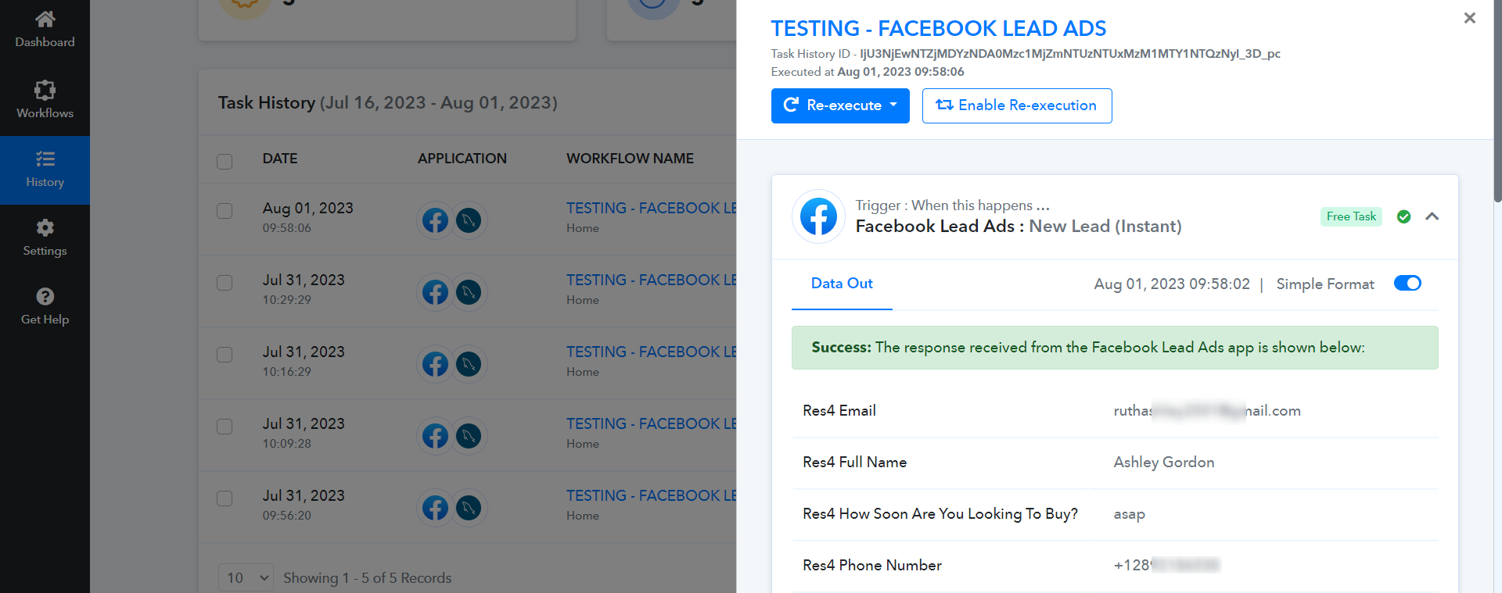Click the DATE column header
Image resolution: width=1502 pixels, height=593 pixels.
[280, 159]
